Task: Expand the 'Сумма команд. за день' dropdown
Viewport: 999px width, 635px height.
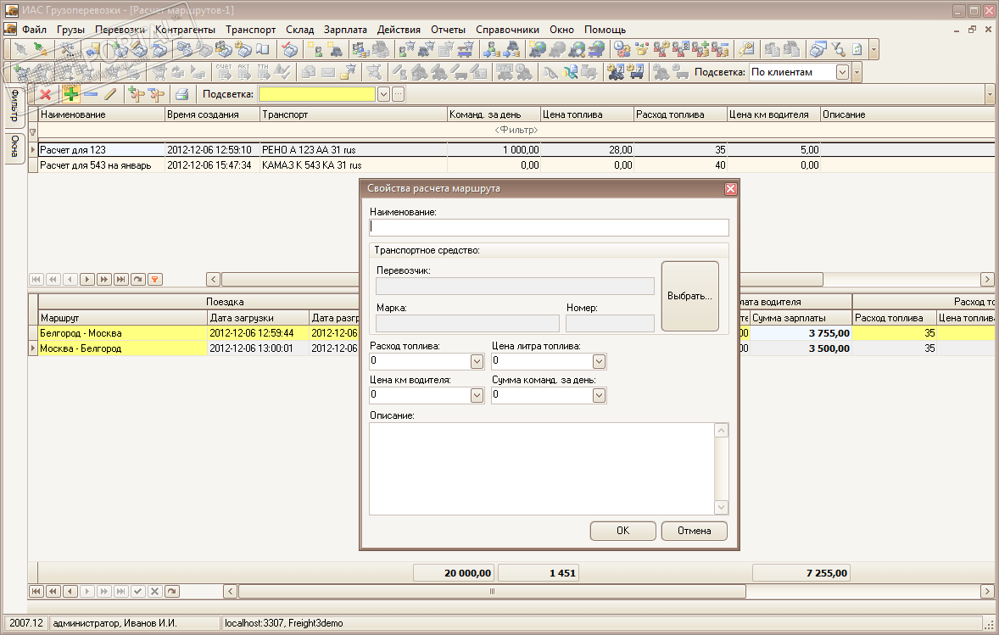Action: click(600, 395)
